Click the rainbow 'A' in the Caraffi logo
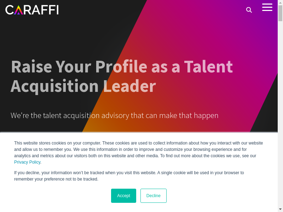 (18, 10)
